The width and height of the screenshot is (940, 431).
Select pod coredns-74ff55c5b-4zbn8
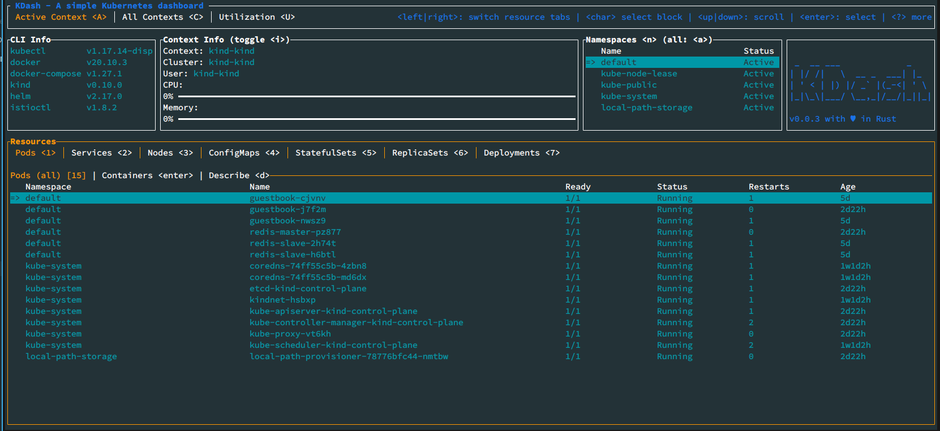click(x=471, y=266)
